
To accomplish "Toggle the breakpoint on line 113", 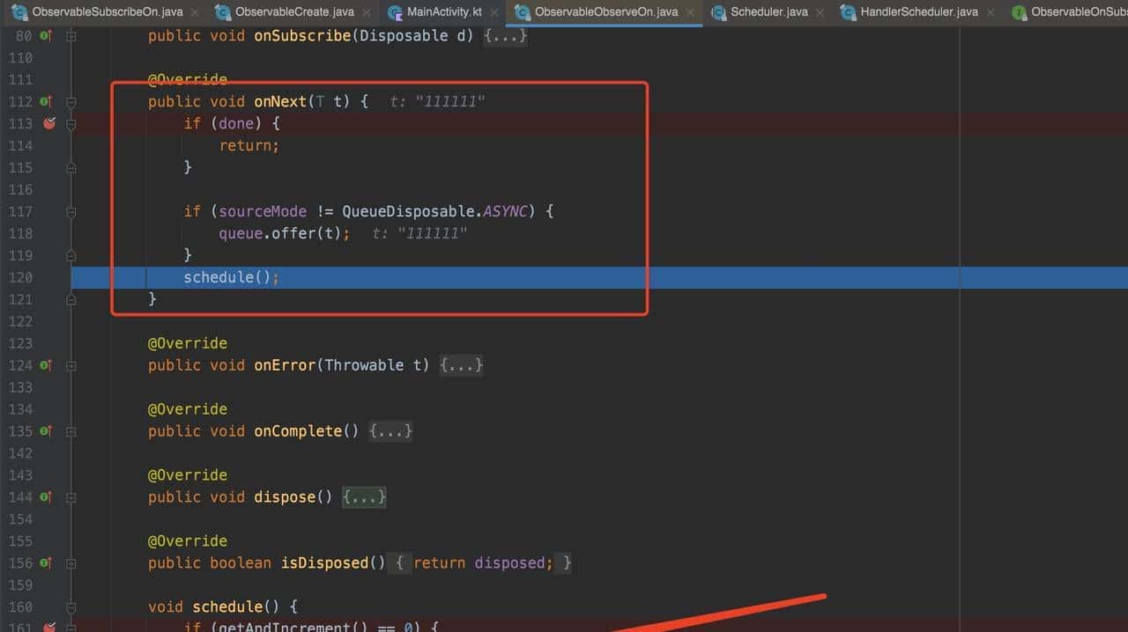I will click(x=49, y=123).
